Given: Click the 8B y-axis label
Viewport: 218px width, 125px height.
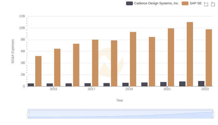Looking at the screenshot, I should click(23, 40).
